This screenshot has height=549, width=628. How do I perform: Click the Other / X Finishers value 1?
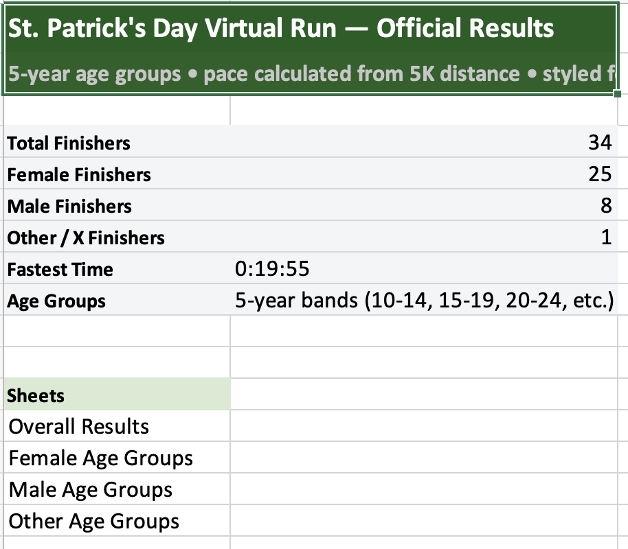(x=605, y=237)
